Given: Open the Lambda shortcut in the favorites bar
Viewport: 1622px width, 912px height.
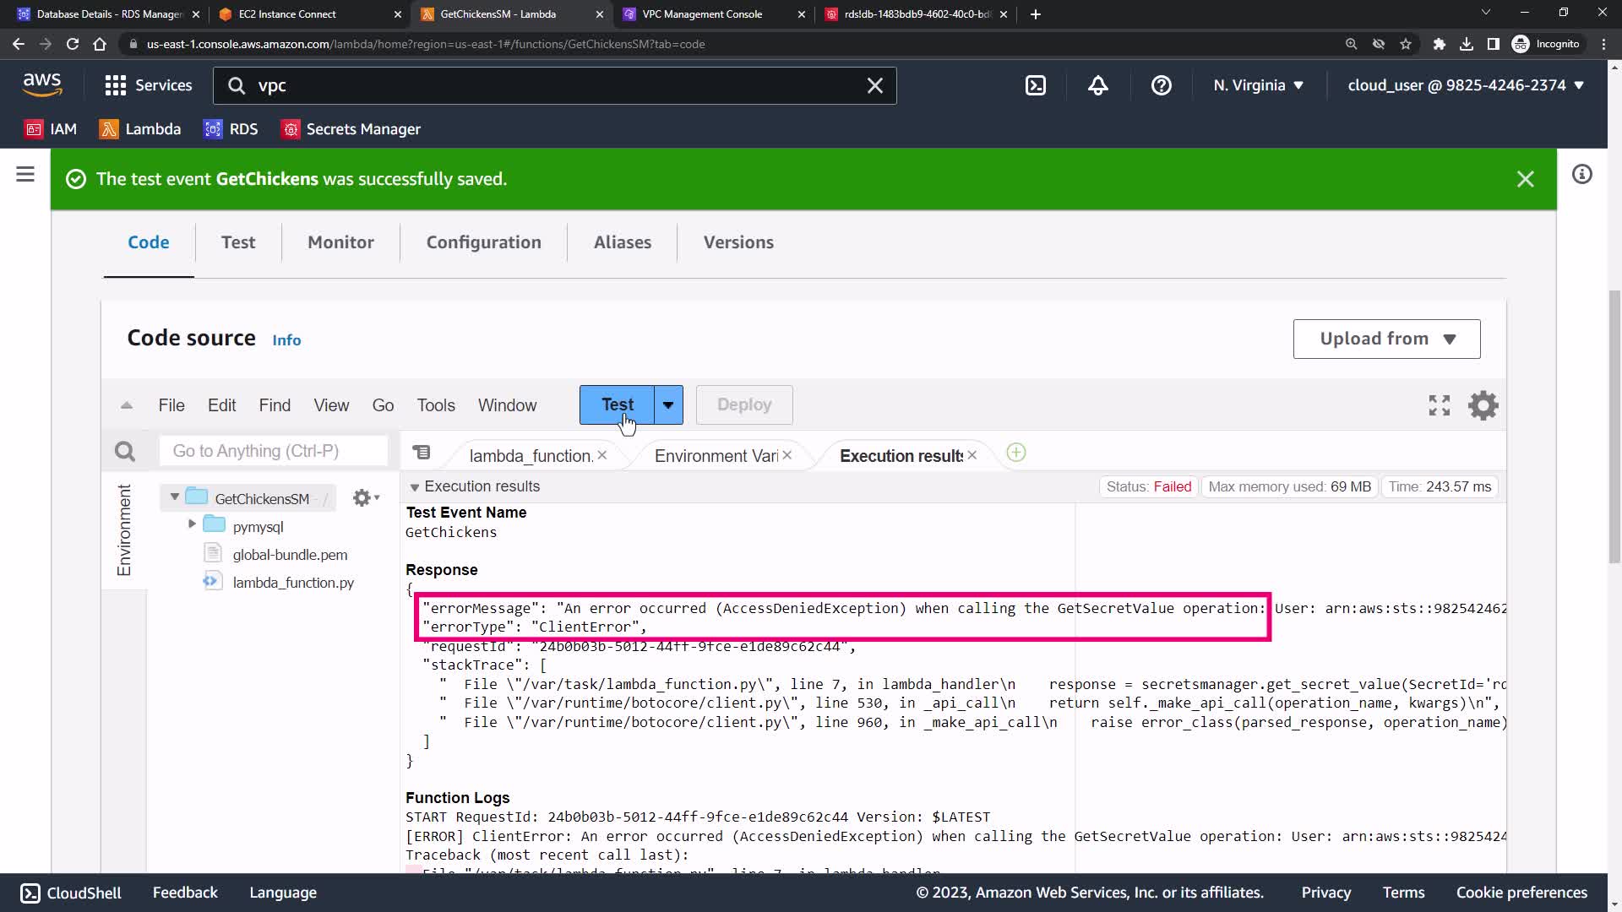Looking at the screenshot, I should 140,129.
